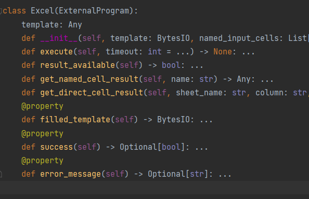Click the @property decorator above filled_template
309x199 pixels.
[x=42, y=106]
